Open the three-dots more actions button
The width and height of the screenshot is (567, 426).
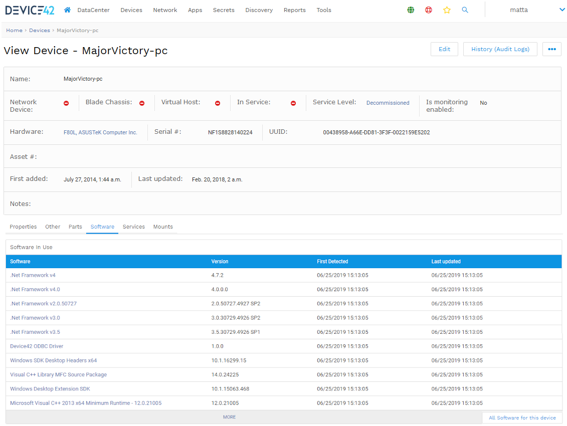click(x=552, y=49)
